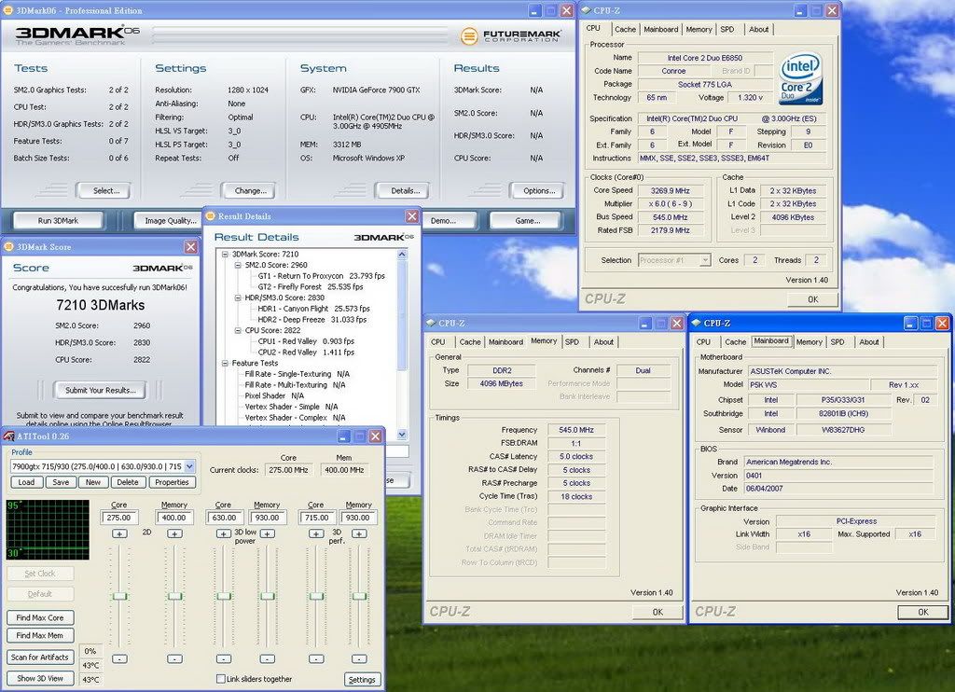Switch to Cache tab in CPU-Z processor window
Image resolution: width=955 pixels, height=692 pixels.
click(625, 29)
